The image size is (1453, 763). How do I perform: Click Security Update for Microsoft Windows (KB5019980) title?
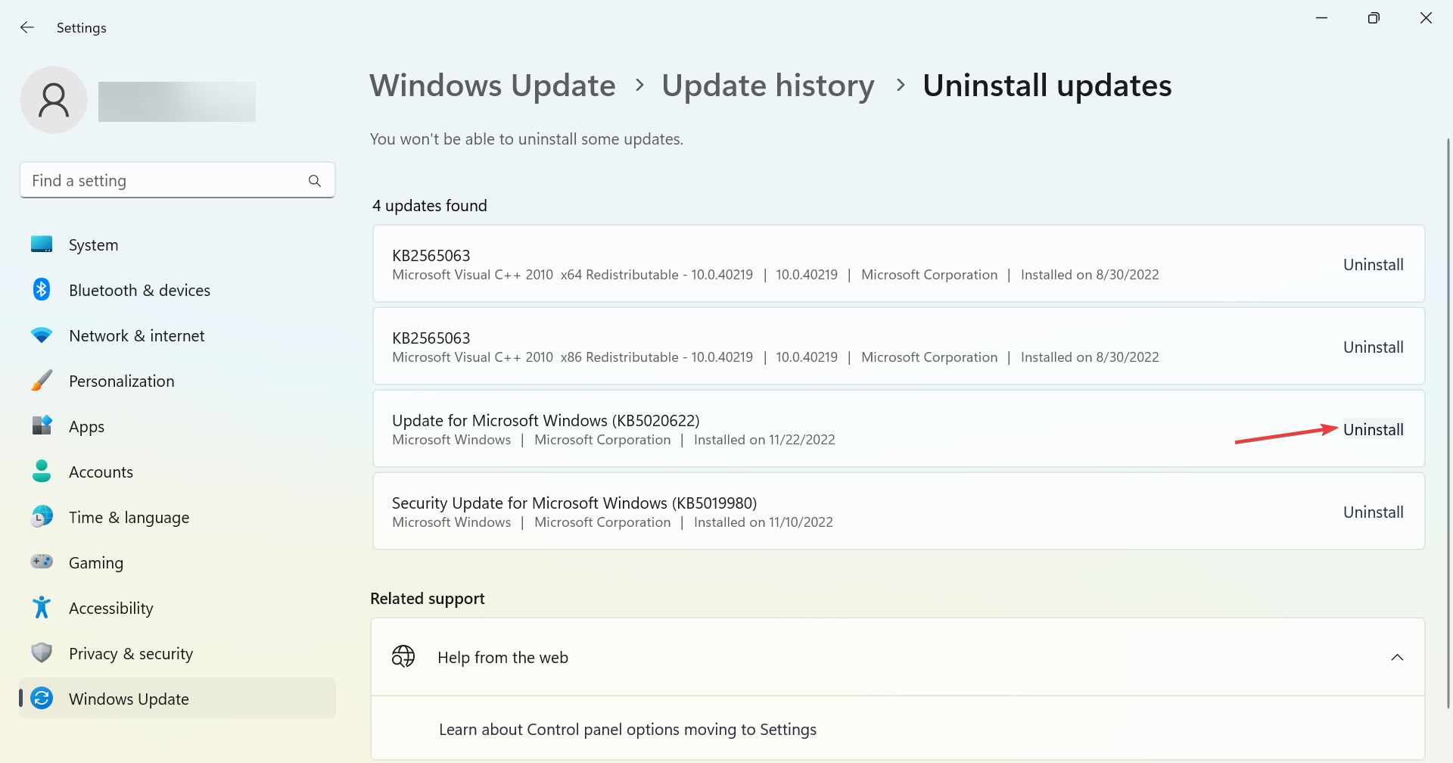pos(574,503)
